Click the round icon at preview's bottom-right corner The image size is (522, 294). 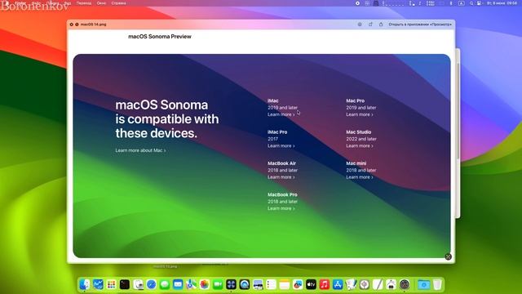coord(448,256)
